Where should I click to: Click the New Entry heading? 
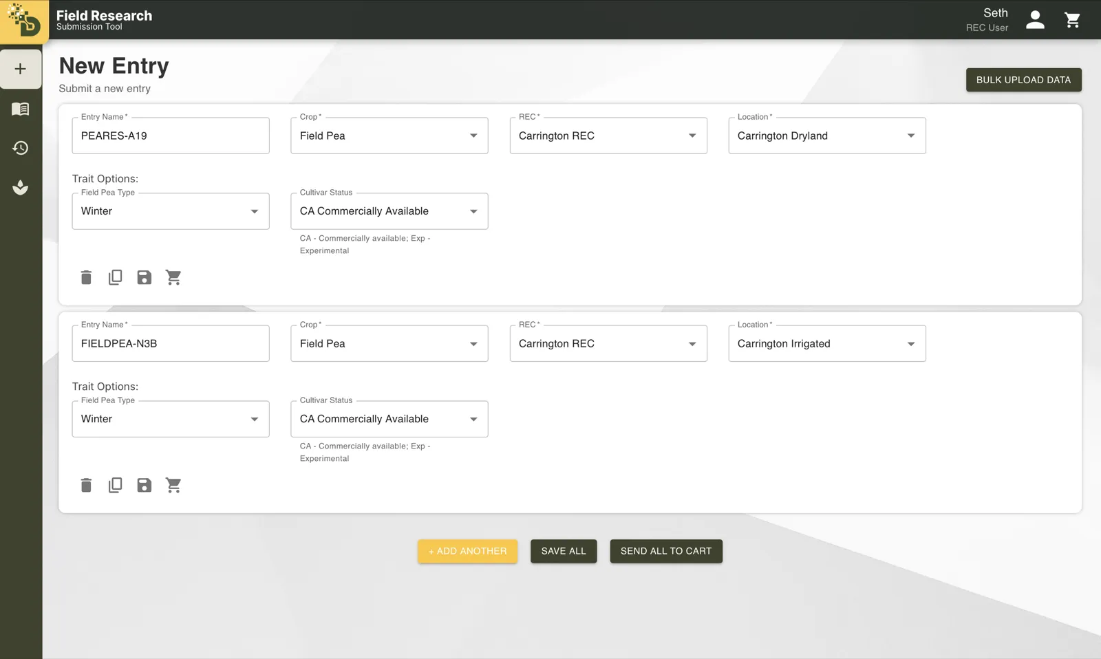[x=114, y=66]
